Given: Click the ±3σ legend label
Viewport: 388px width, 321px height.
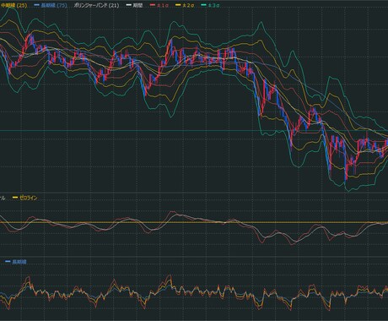Looking at the screenshot, I should coord(213,5).
